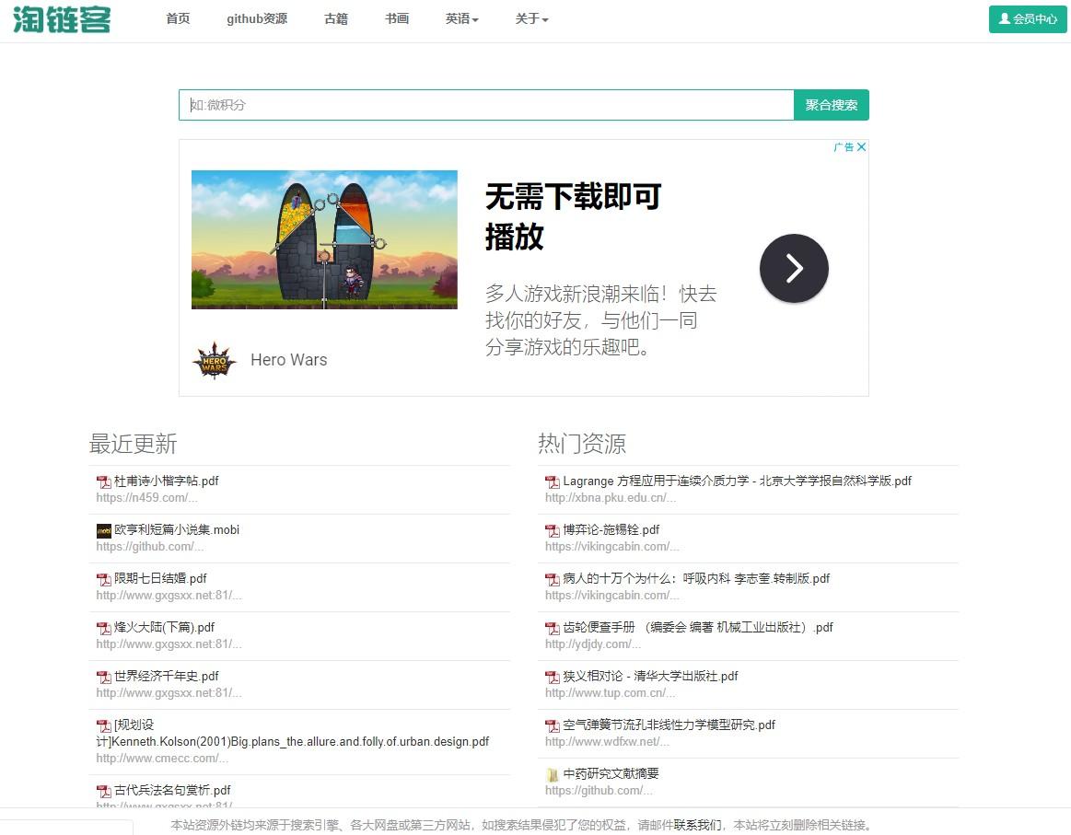Click the 聚合搜索 search button
This screenshot has width=1071, height=835.
tap(831, 105)
